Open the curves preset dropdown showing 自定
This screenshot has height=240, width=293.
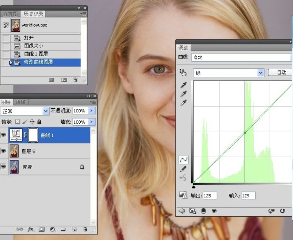pyautogui.click(x=242, y=57)
